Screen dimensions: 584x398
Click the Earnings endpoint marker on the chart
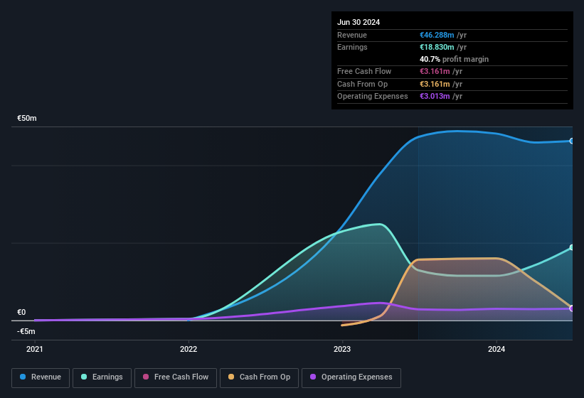coord(572,247)
